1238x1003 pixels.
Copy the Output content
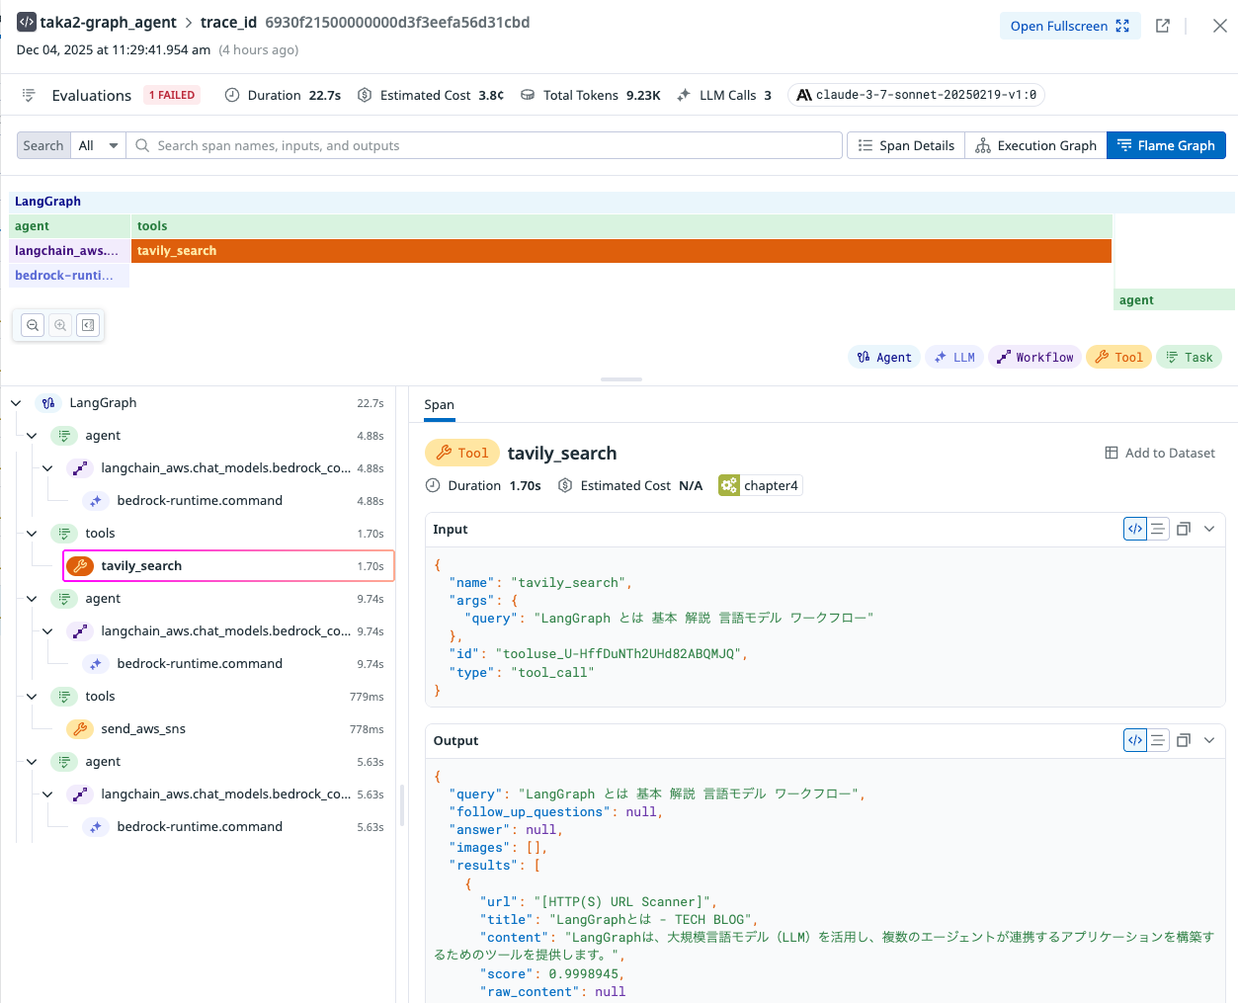(x=1184, y=740)
